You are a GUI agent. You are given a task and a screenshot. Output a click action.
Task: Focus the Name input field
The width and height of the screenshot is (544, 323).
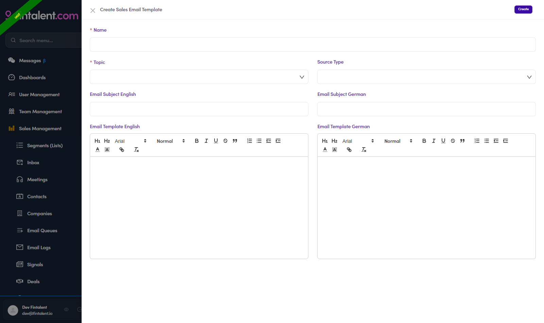(x=312, y=45)
